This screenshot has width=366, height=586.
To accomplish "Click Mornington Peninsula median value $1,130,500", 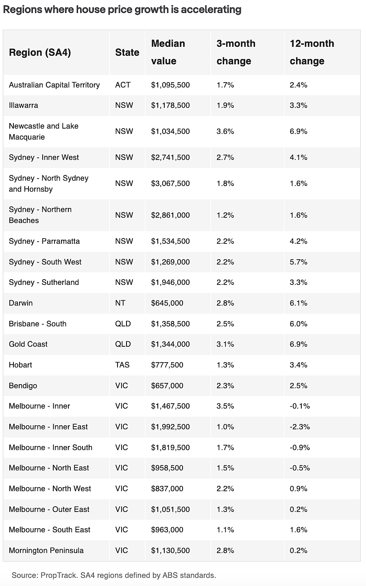I will pyautogui.click(x=170, y=551).
